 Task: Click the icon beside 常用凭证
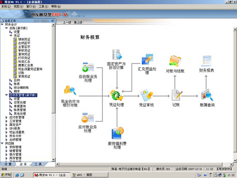pos(15,76)
